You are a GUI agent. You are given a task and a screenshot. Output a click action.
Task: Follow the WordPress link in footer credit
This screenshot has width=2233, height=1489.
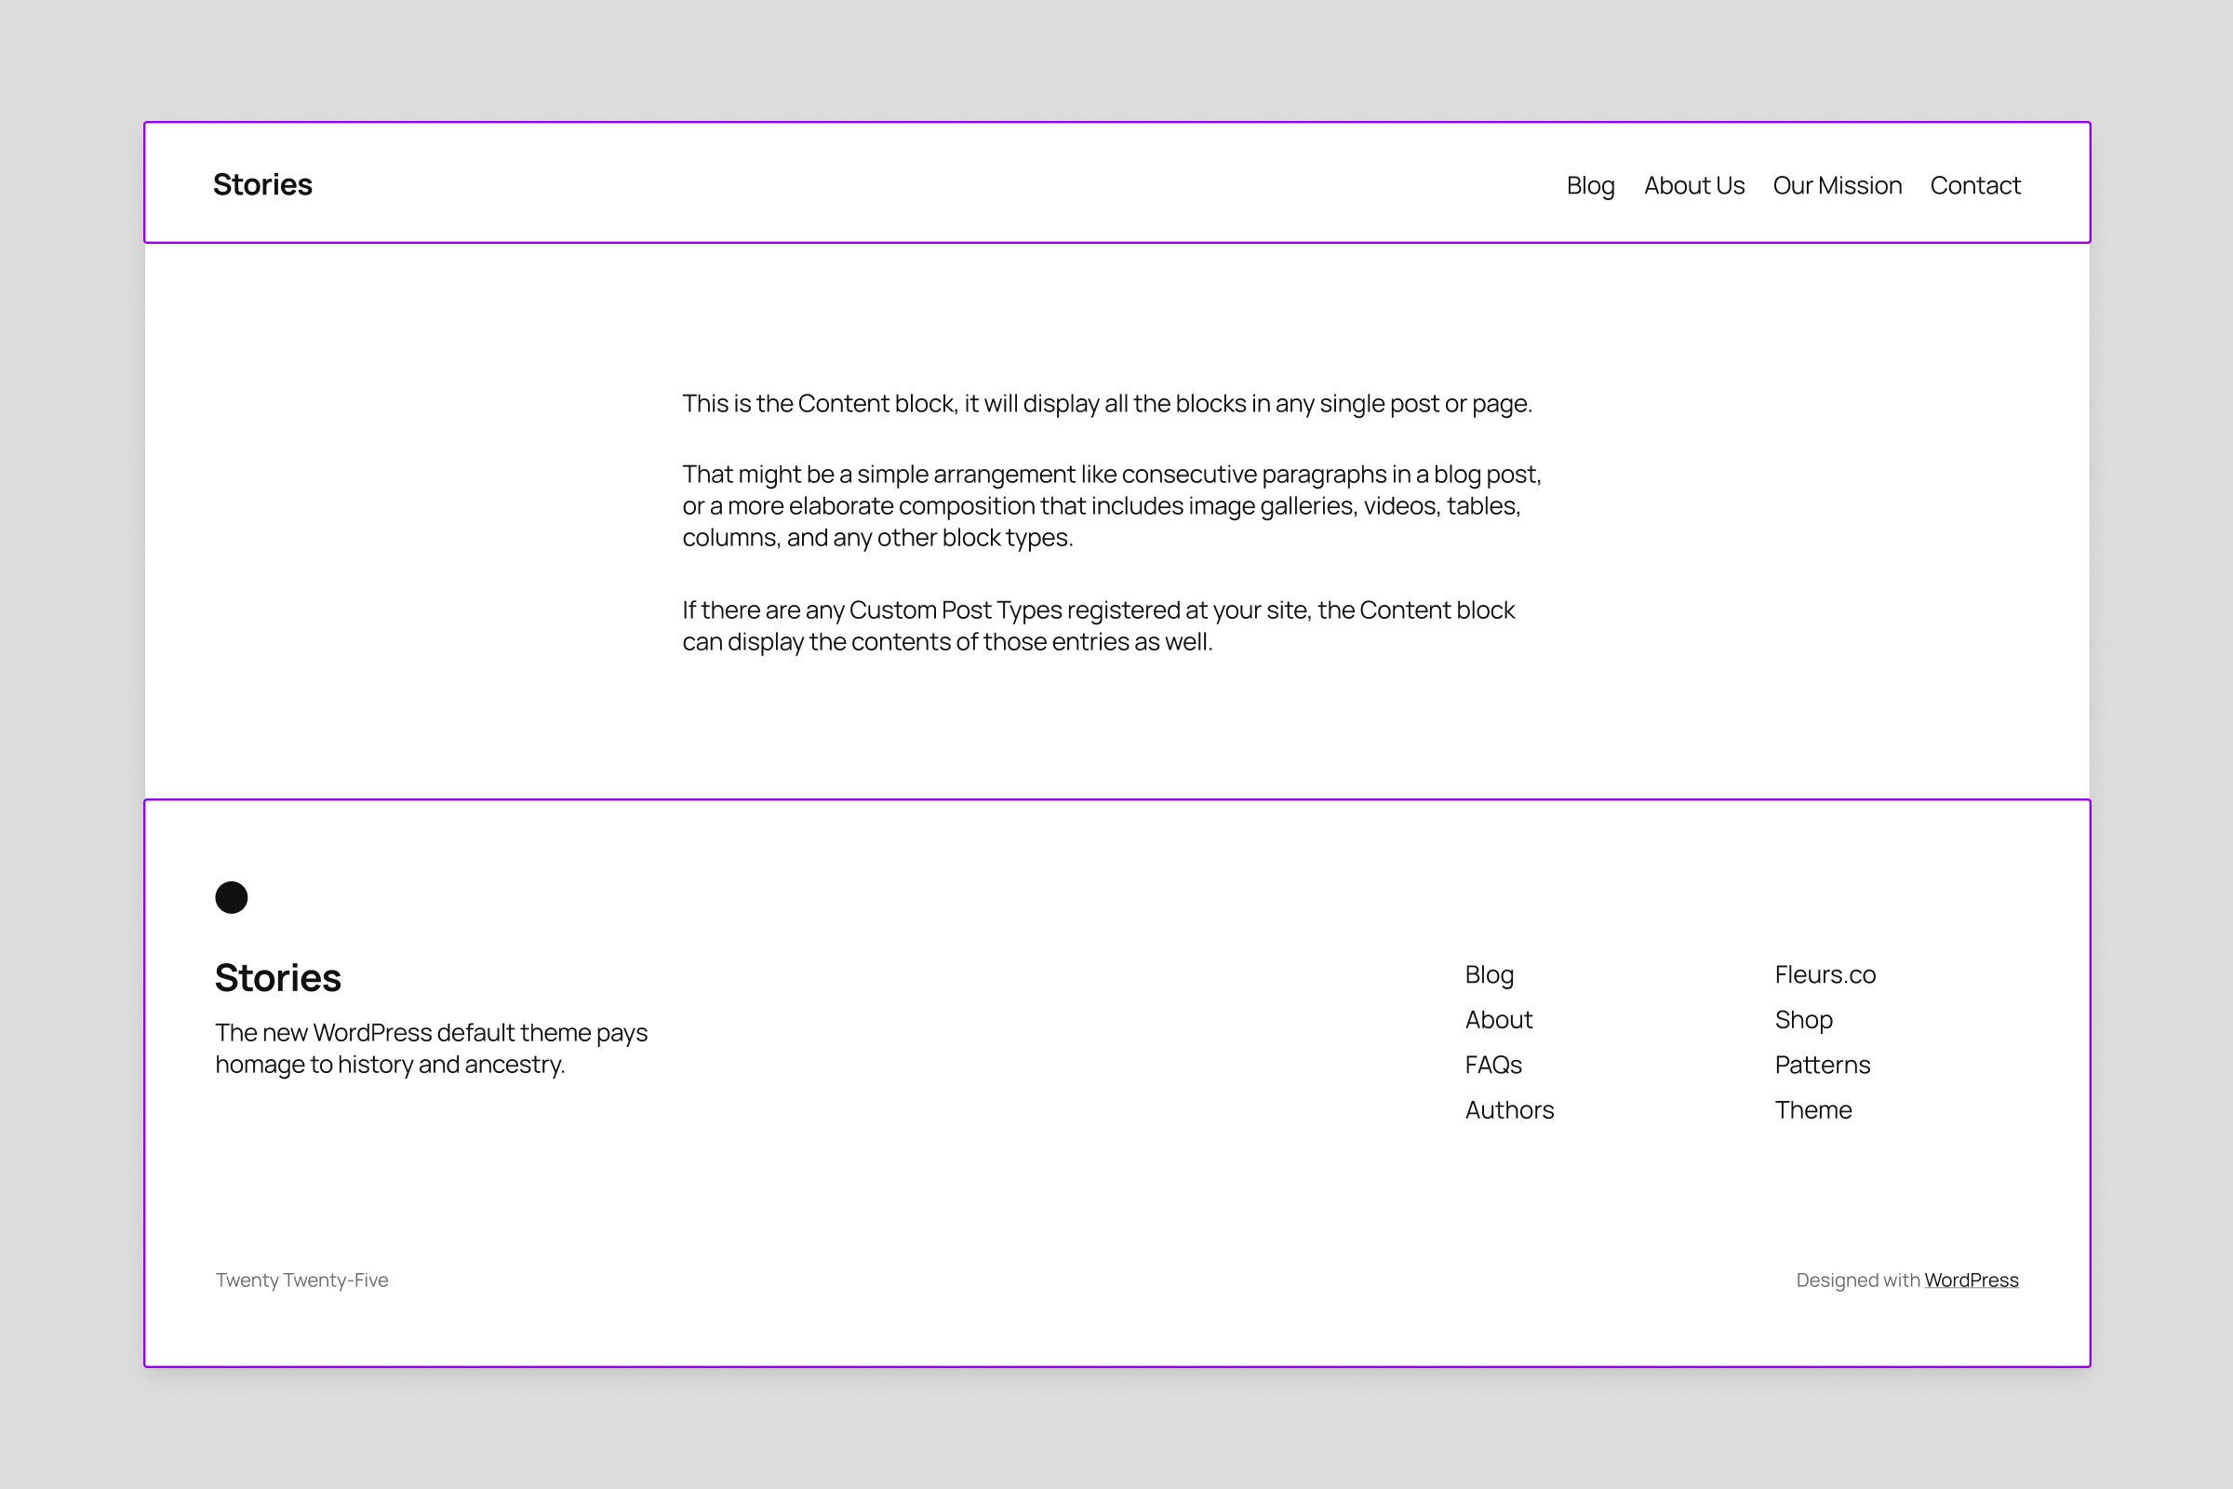coord(1971,1279)
